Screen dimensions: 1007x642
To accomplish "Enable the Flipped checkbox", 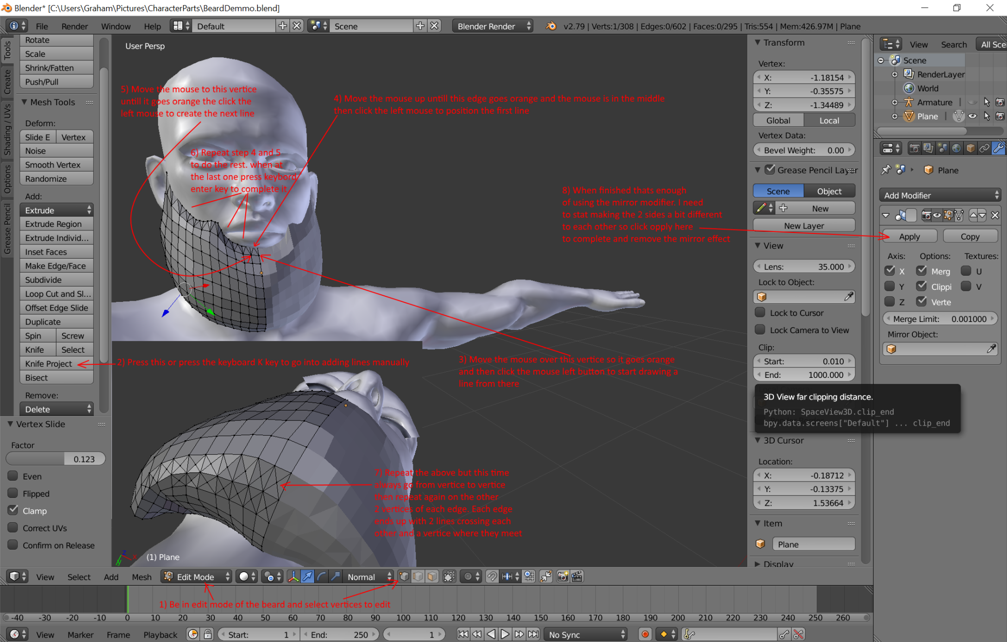I will pyautogui.click(x=13, y=493).
